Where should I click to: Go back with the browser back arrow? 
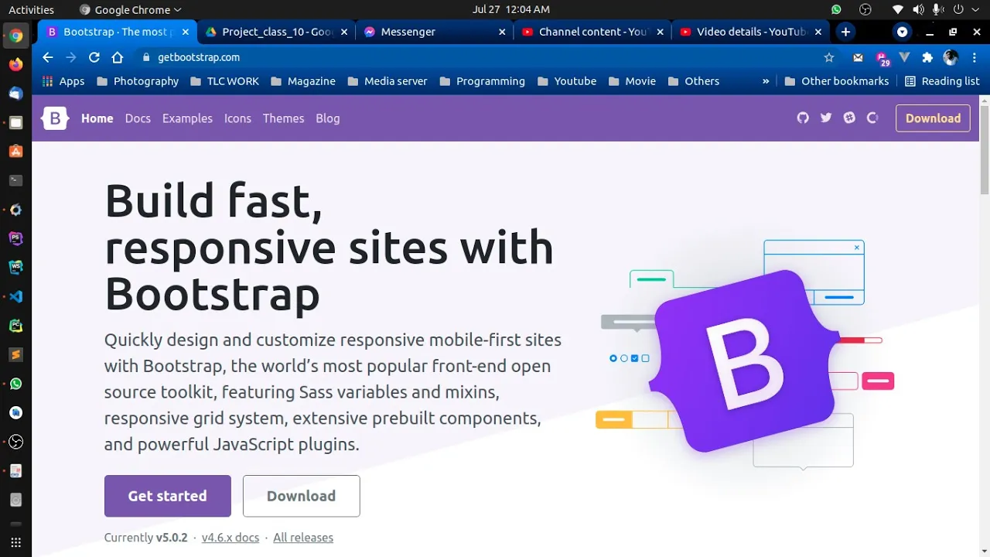coord(48,57)
